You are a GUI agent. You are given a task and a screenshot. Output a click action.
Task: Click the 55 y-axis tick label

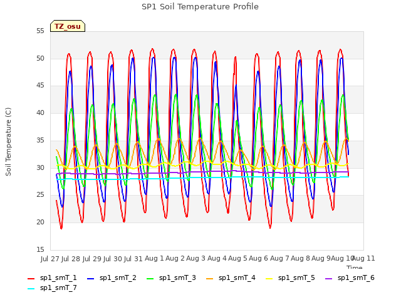point(40,31)
